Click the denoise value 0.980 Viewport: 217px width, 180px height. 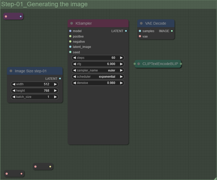point(111,83)
